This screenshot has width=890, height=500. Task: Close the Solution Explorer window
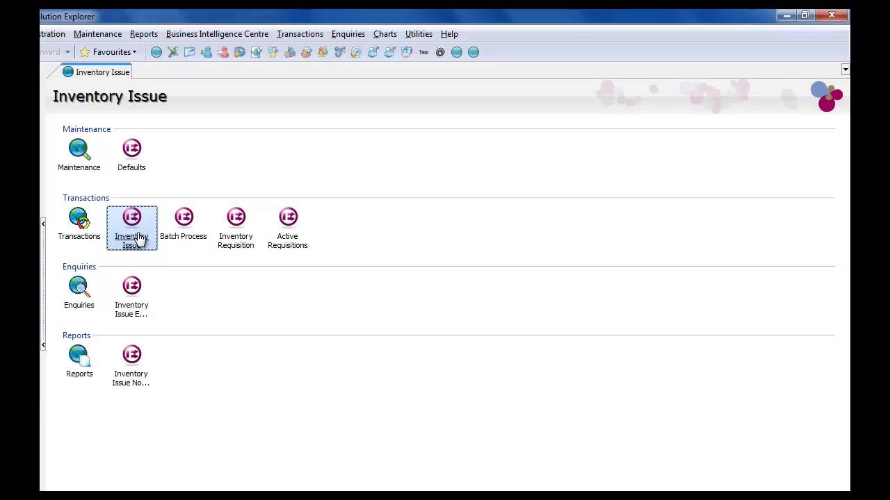(832, 15)
